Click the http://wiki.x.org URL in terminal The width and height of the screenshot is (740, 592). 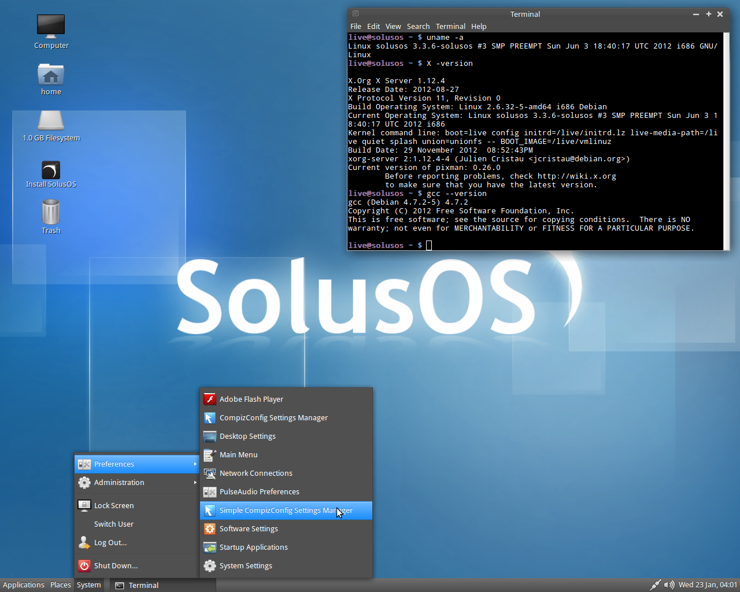[x=576, y=176]
